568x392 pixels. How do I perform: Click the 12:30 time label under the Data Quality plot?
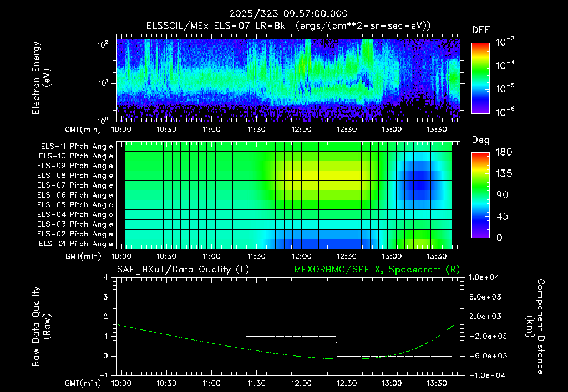coord(347,383)
